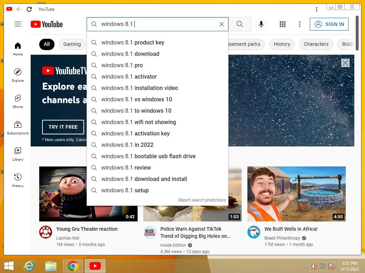Choose suggestion windows 8.1 vs windows 10
Image resolution: width=365 pixels, height=273 pixels.
tap(157, 100)
